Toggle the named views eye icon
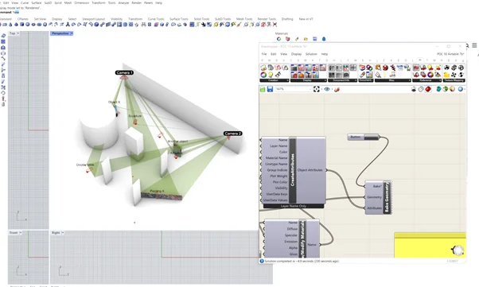 pos(327,89)
